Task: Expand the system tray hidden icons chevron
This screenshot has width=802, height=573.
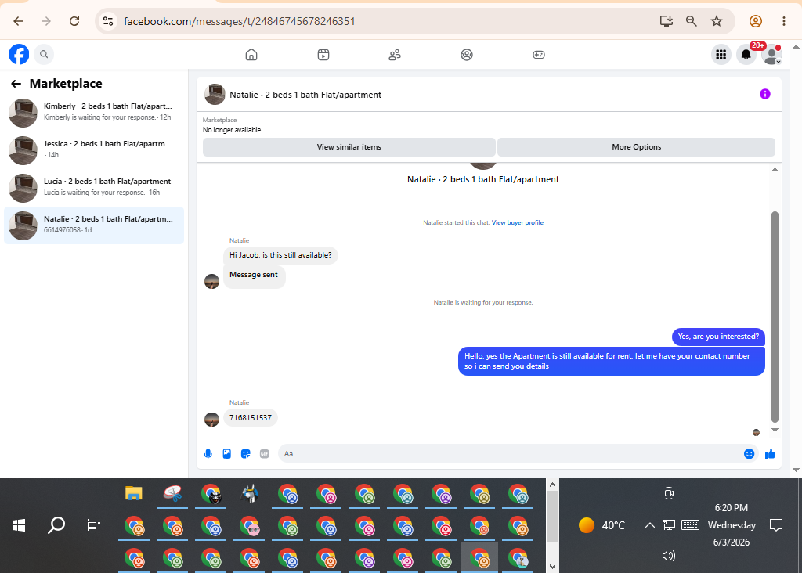Action: [x=649, y=525]
